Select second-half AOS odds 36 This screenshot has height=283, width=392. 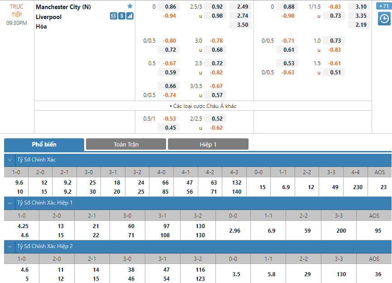click(378, 274)
